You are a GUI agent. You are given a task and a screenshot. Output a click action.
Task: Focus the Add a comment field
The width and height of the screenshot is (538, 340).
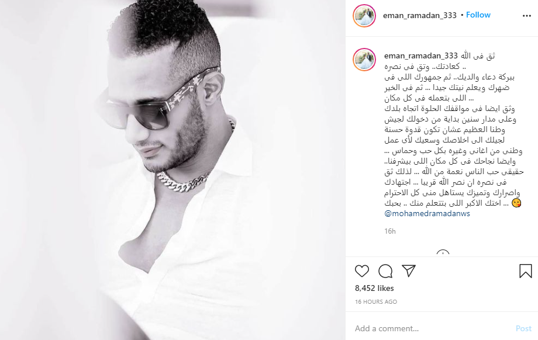coord(432,328)
